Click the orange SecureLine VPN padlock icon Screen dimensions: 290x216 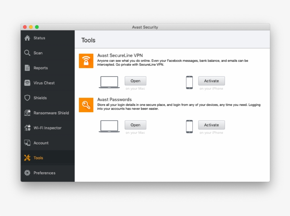pos(86,61)
